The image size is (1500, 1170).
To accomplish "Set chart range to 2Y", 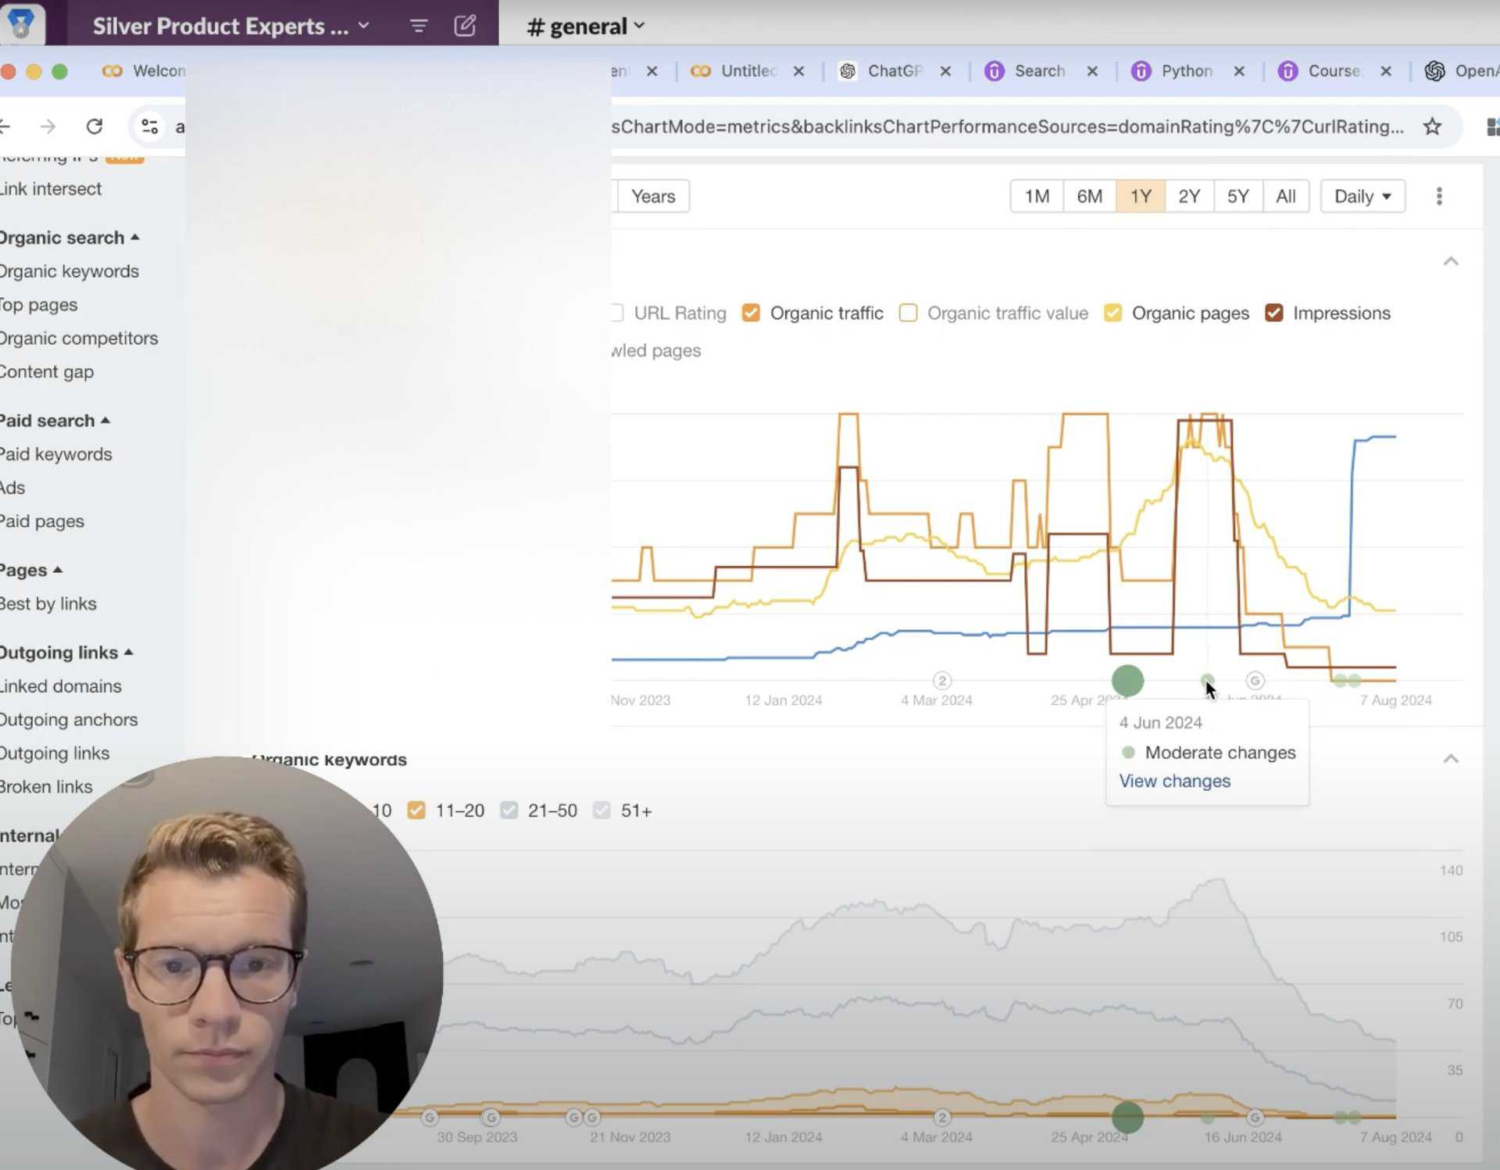I will (x=1189, y=196).
